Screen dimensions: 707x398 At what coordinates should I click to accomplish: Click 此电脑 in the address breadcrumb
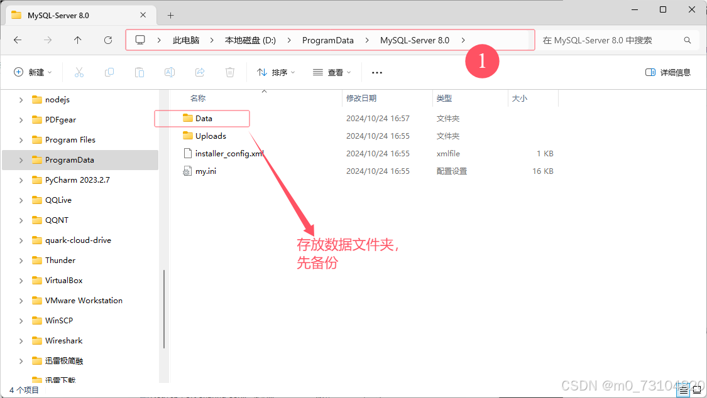(x=186, y=40)
